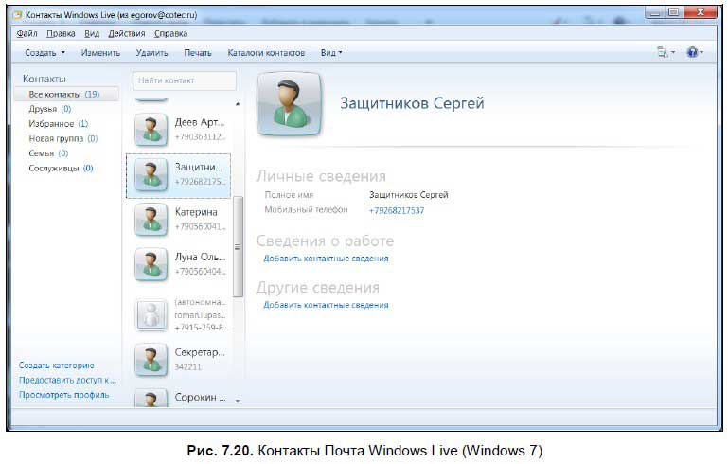This screenshot has width=728, height=464.
Task: Select contact name Катерина
Action: click(x=196, y=212)
